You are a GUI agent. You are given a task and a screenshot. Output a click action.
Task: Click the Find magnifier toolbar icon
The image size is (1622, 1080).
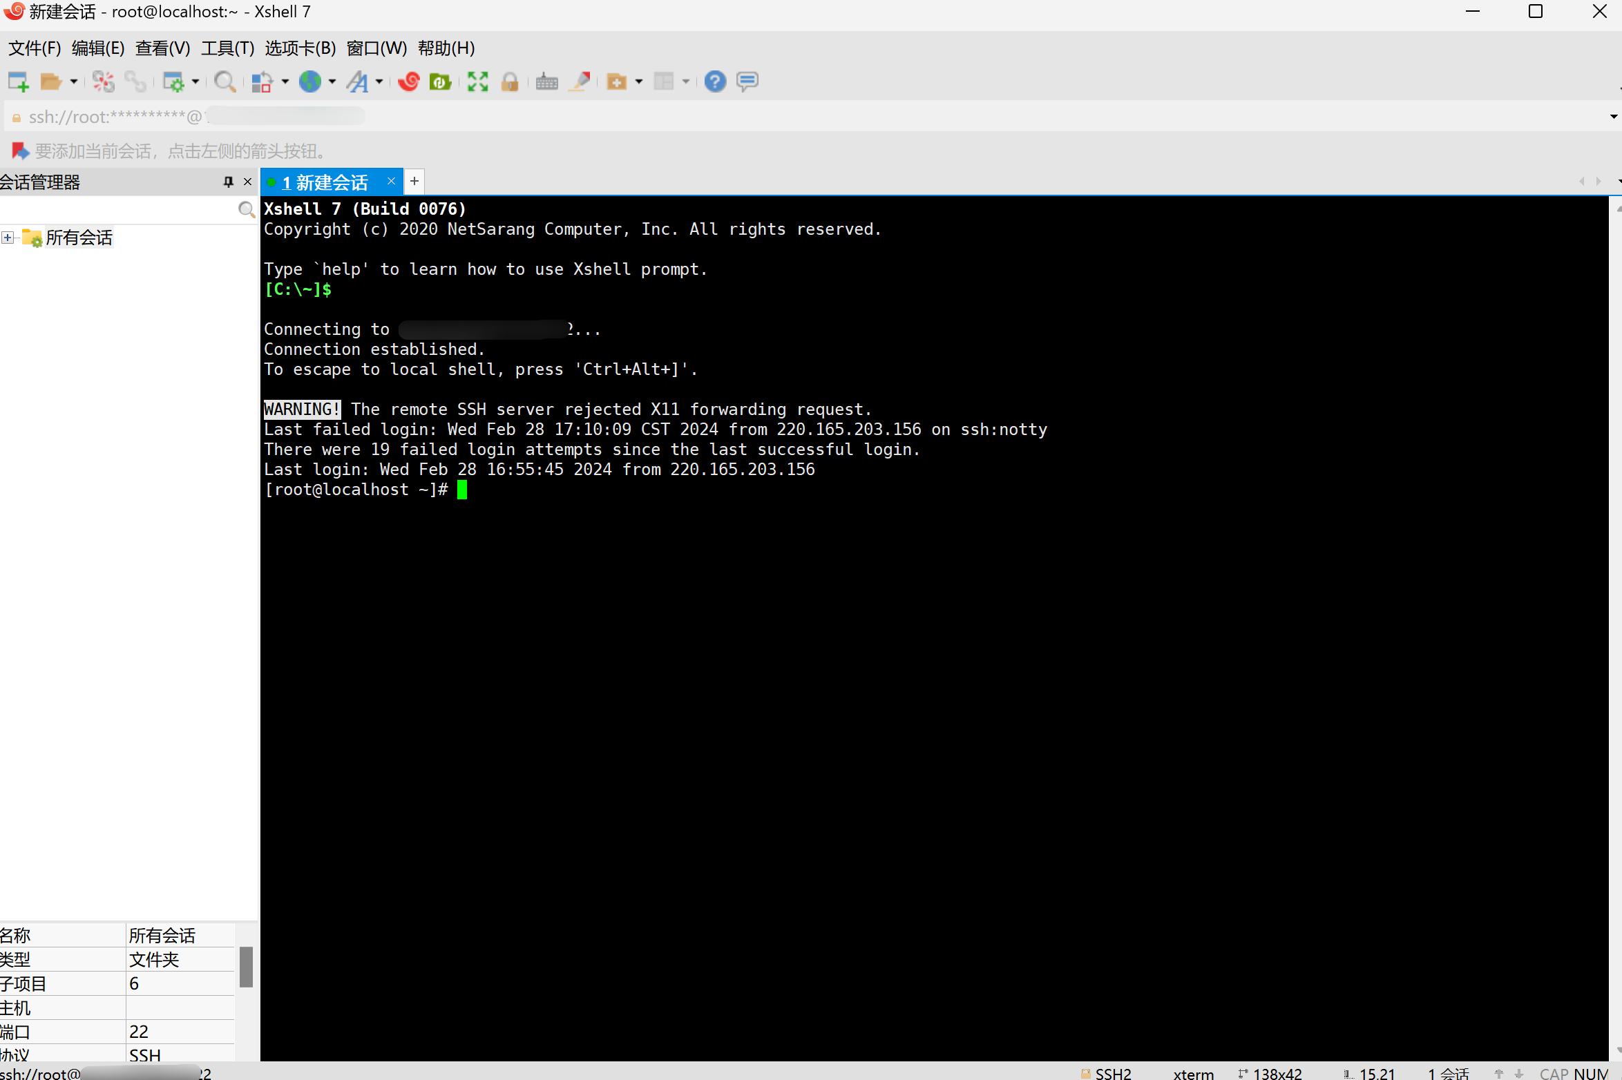pyautogui.click(x=225, y=81)
